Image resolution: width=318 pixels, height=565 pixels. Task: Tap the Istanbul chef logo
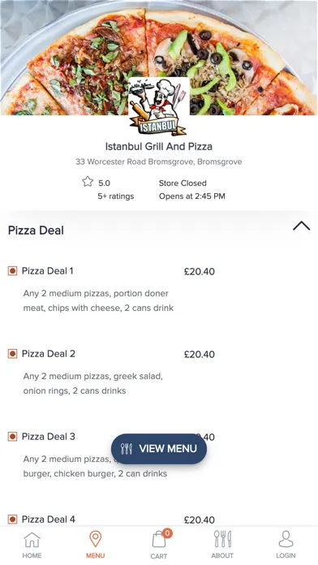click(159, 107)
